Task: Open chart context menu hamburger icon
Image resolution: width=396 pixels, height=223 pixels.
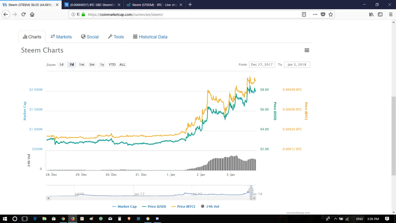Action: point(307,50)
